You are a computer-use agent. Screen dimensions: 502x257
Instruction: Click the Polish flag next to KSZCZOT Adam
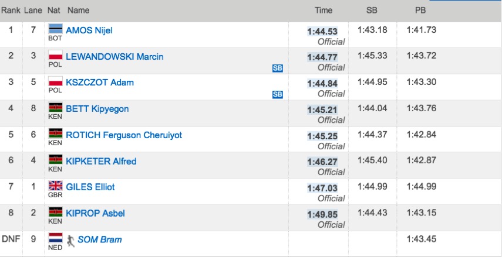pyautogui.click(x=55, y=81)
